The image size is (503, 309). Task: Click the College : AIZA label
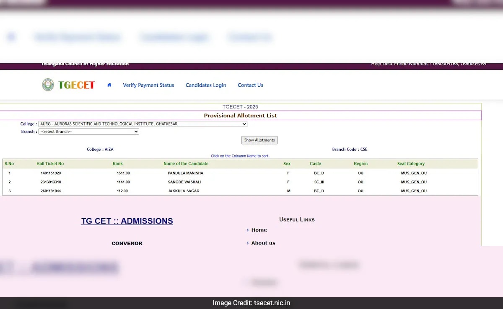[100, 149]
